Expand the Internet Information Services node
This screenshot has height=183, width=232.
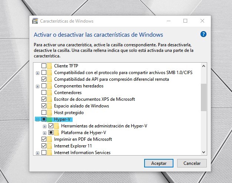pyautogui.click(x=37, y=153)
